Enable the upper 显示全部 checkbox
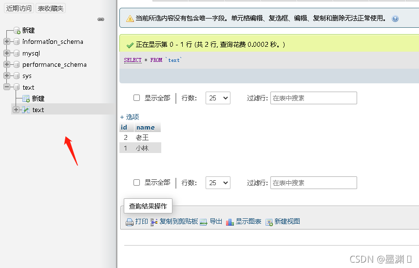Image resolution: width=419 pixels, height=268 pixels. (137, 98)
